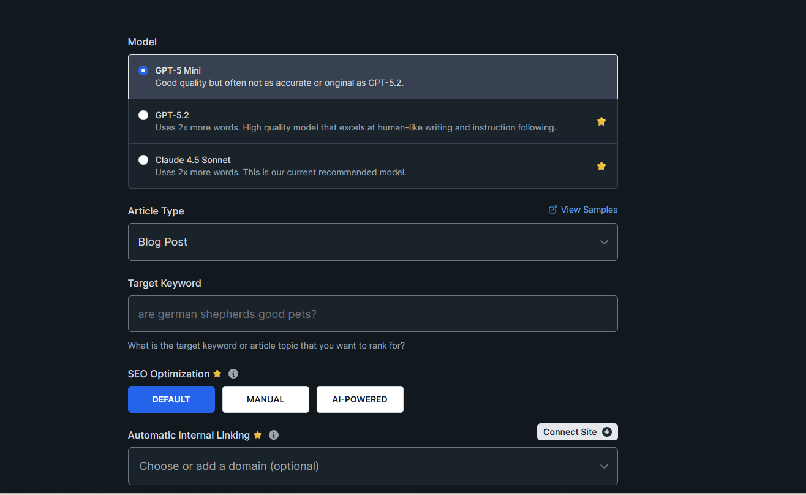
Task: Click the external link icon near View Samples
Action: point(553,210)
